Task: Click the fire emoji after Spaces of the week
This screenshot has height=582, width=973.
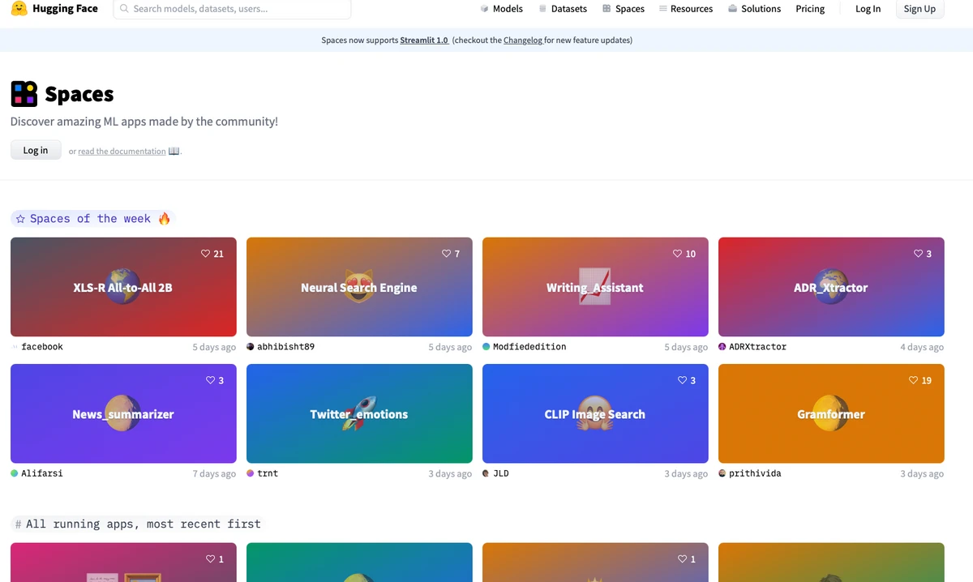Action: pyautogui.click(x=164, y=219)
